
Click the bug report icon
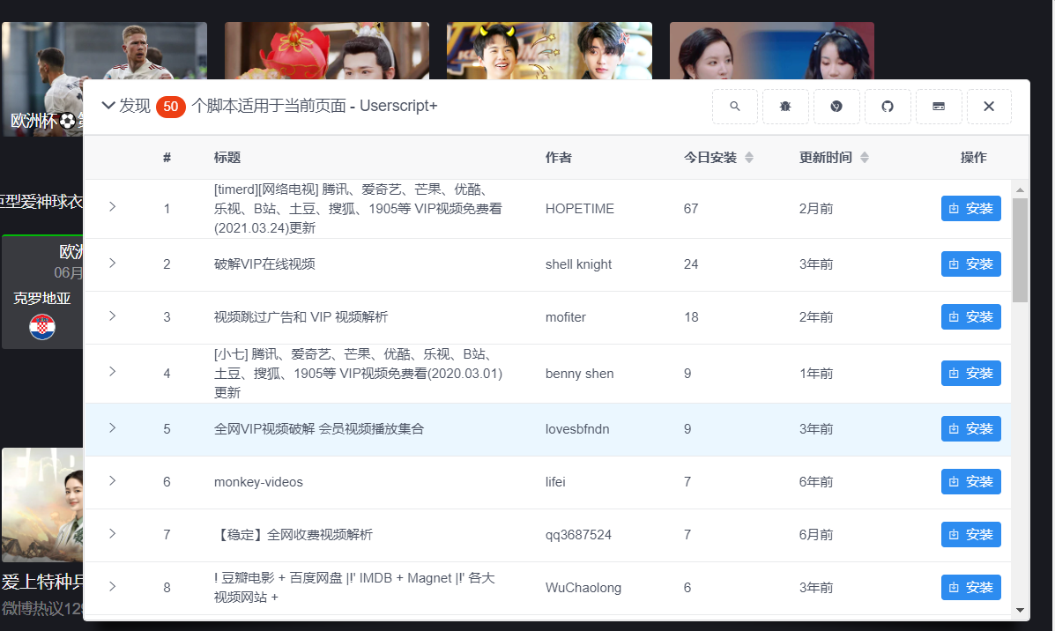(785, 107)
